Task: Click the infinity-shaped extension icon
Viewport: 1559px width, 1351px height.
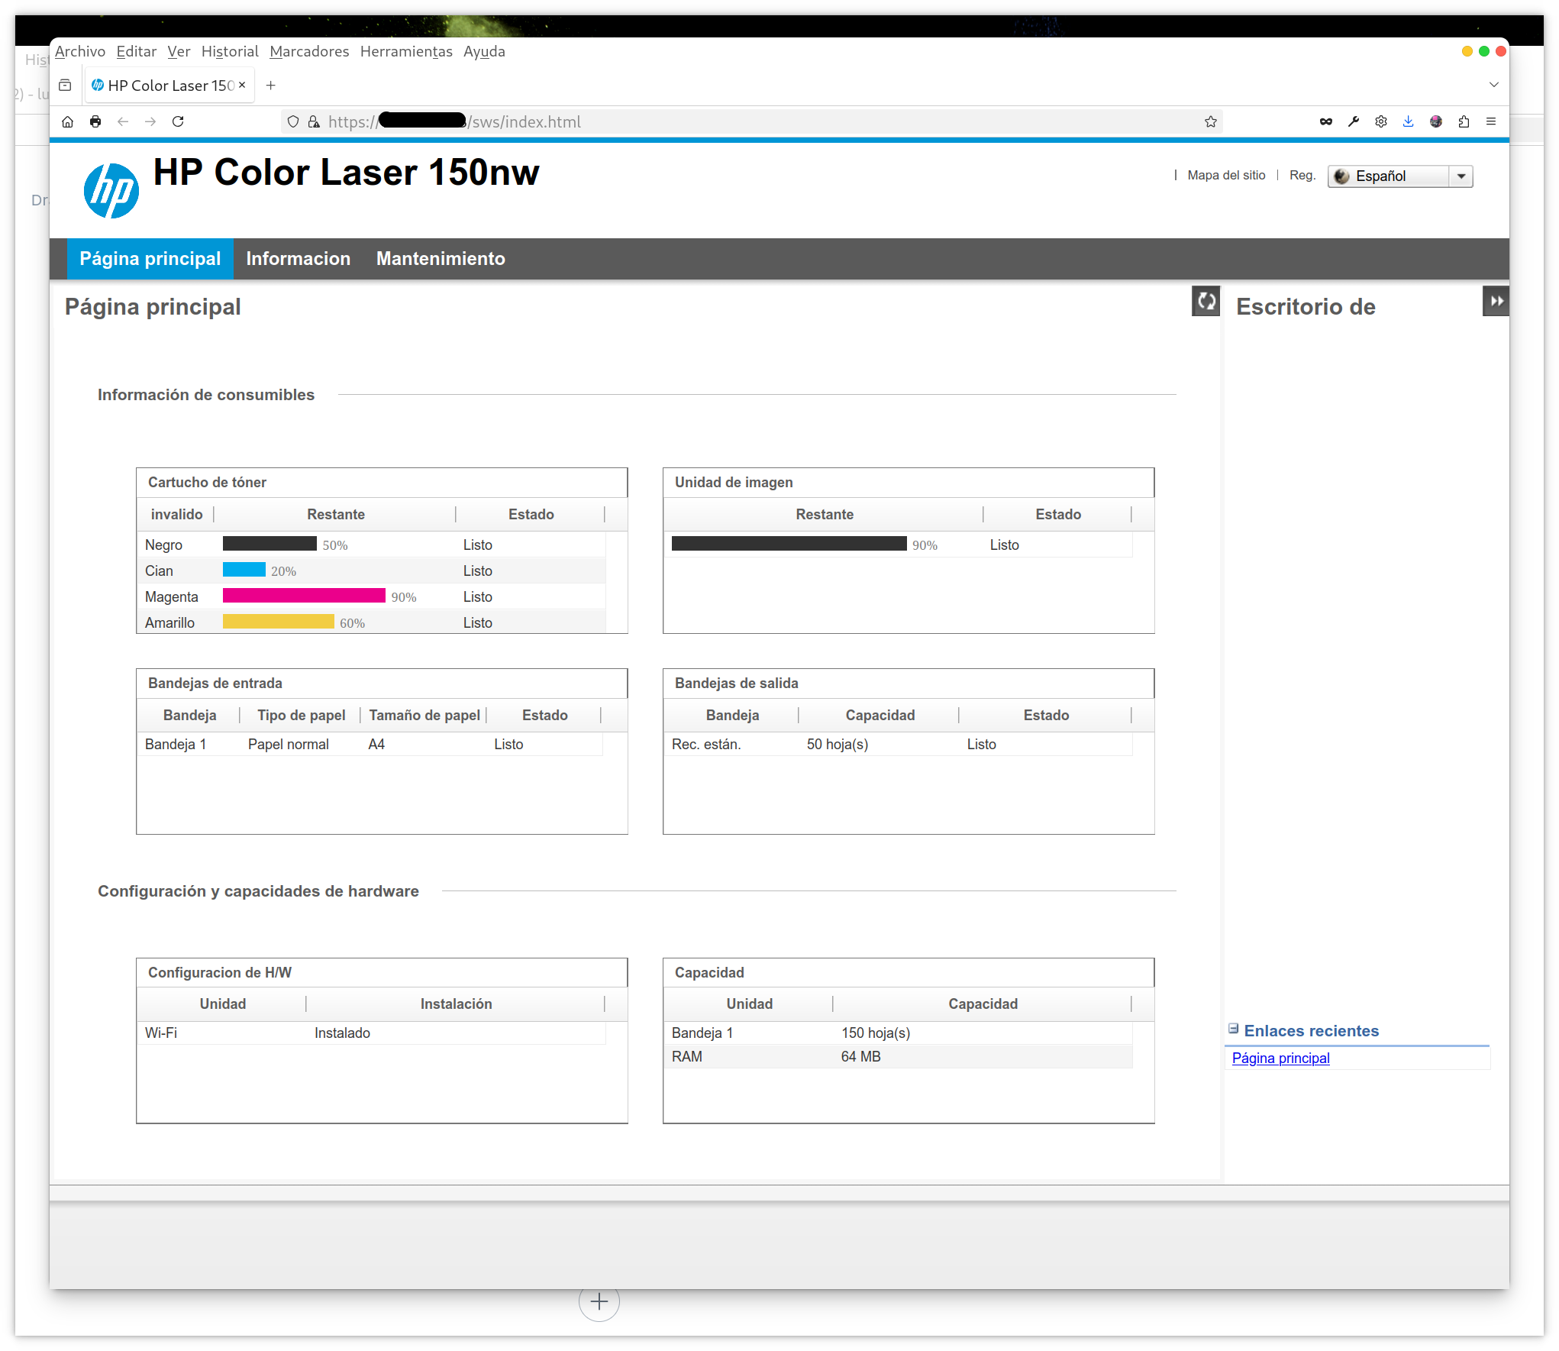Action: pos(1326,121)
